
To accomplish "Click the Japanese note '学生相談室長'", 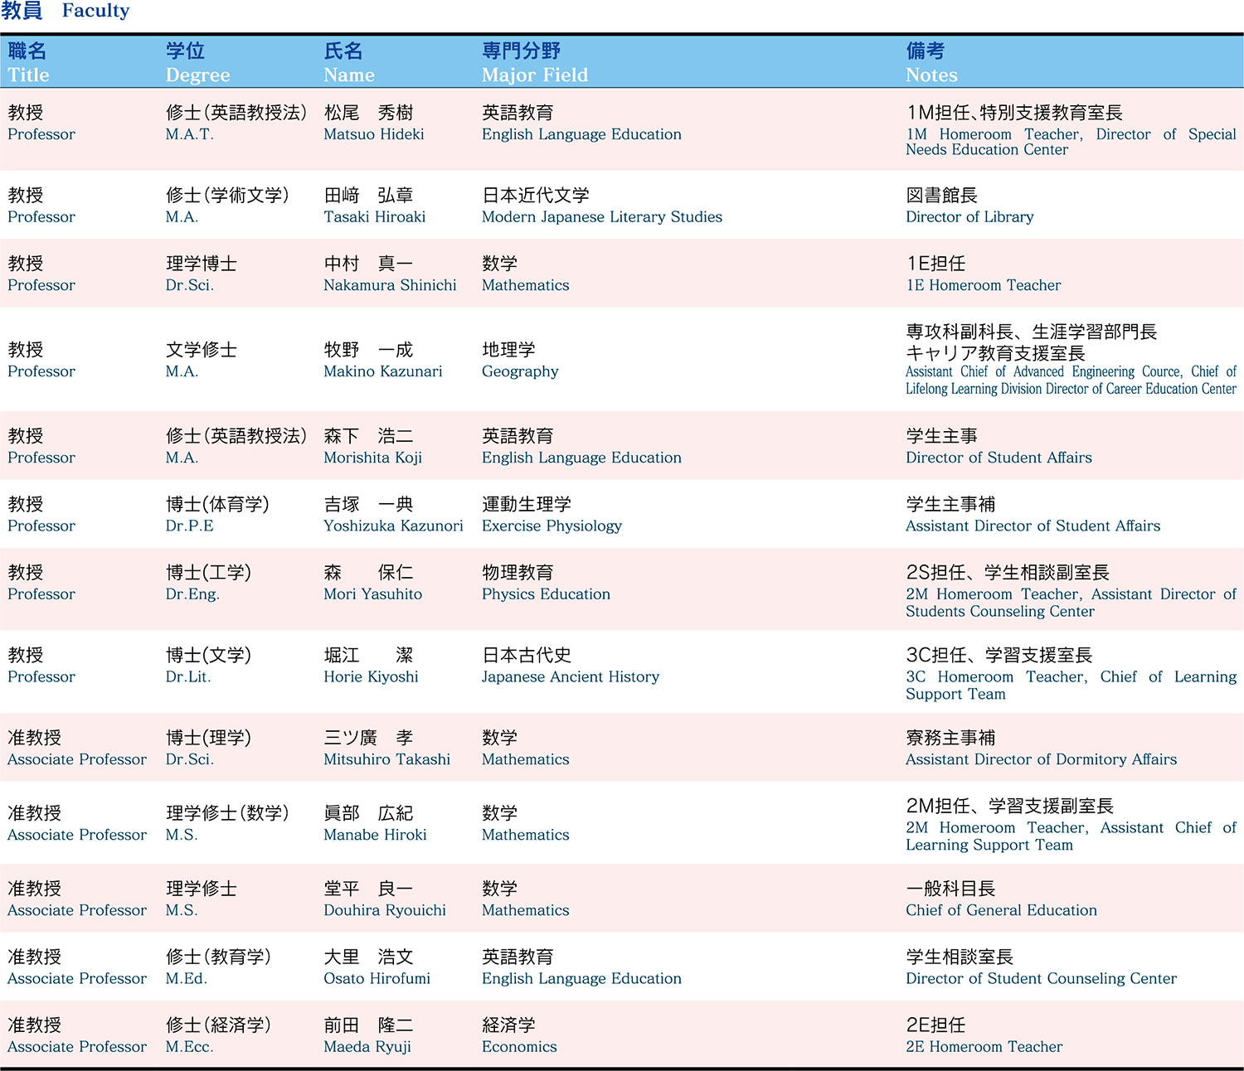I will click(x=960, y=957).
